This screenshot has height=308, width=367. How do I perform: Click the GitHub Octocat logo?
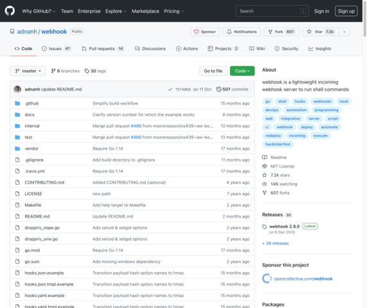[10, 11]
